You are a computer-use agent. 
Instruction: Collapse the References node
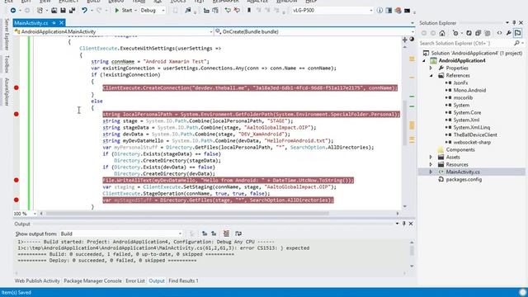(431, 76)
